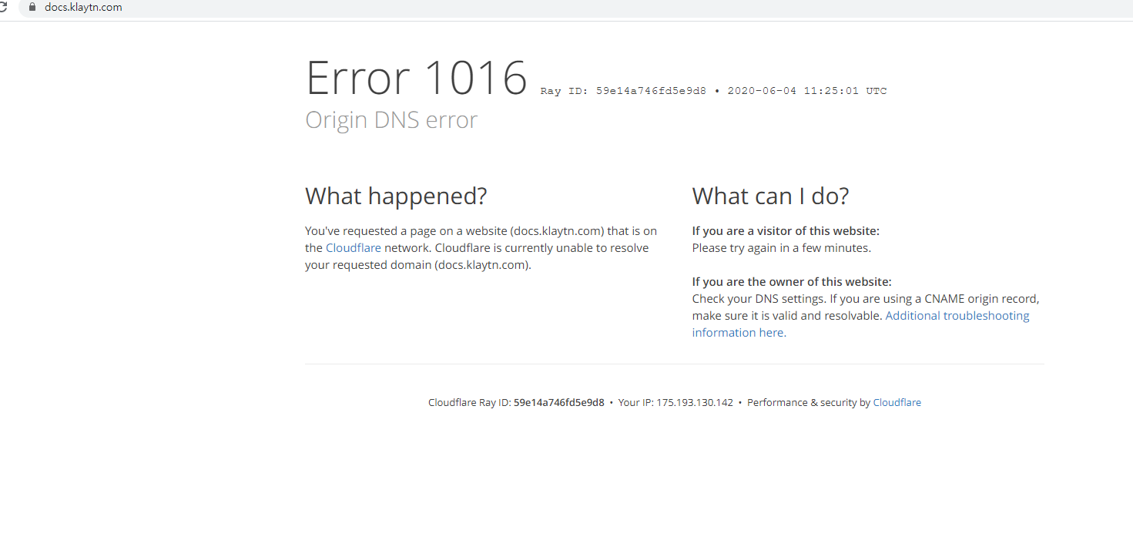Click the What happened? heading
Viewport: 1133px width, 557px height.
[x=396, y=196]
